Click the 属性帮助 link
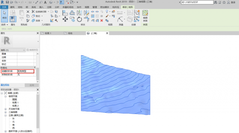 click(5, 85)
